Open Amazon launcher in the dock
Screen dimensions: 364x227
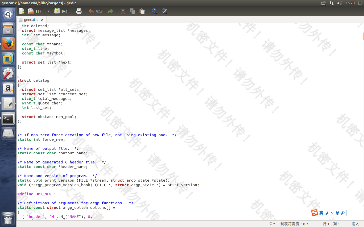point(8,89)
